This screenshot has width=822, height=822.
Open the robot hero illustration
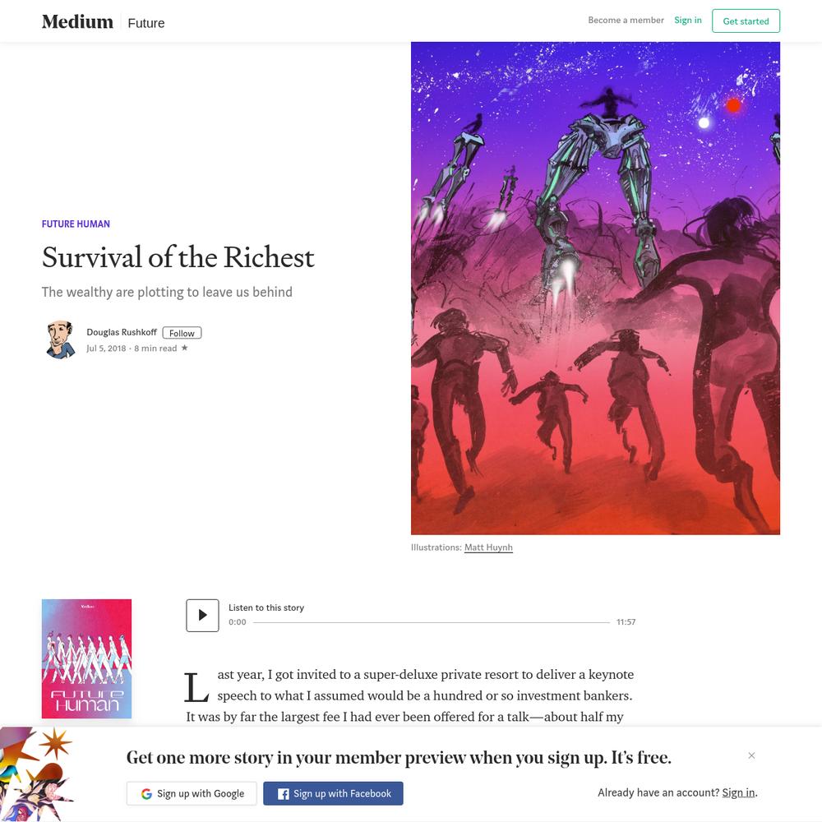tap(595, 289)
